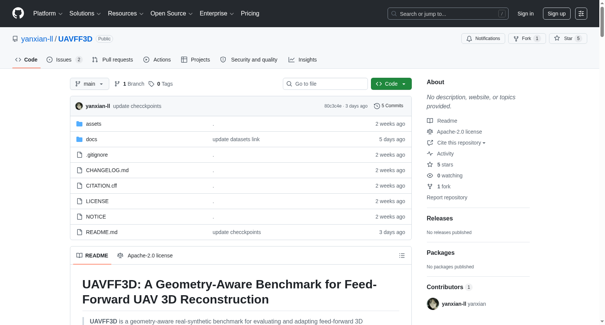Click the README.md file icon
The width and height of the screenshot is (605, 325).
(79, 232)
